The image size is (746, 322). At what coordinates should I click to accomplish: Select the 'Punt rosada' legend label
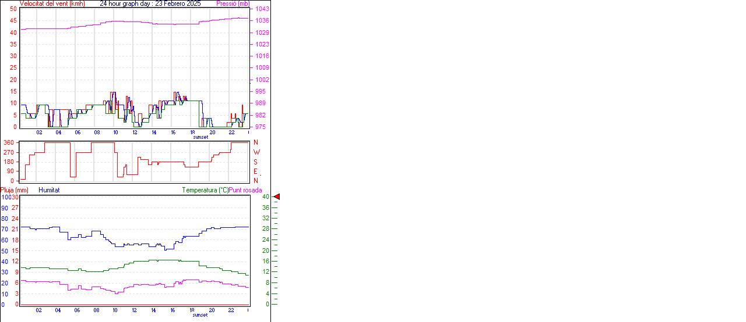point(245,190)
